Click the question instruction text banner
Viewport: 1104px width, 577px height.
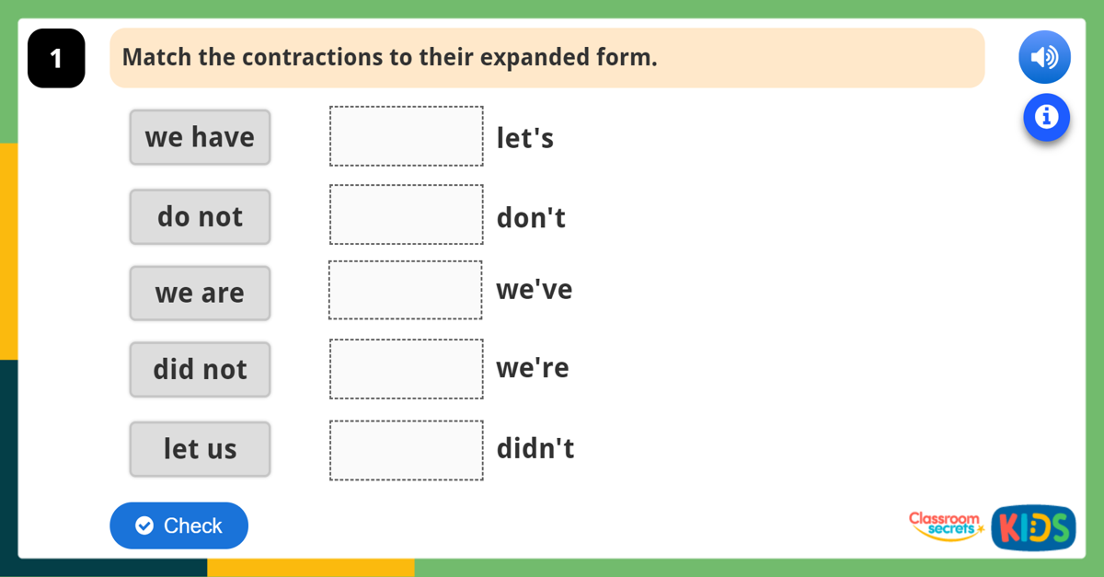point(546,58)
